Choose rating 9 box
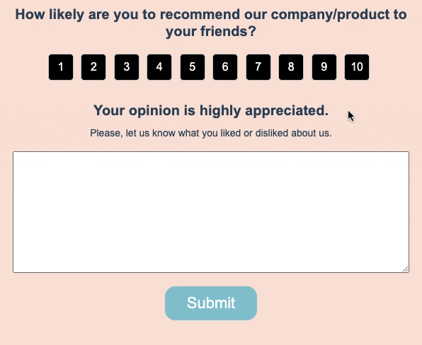The height and width of the screenshot is (345, 422). (324, 67)
